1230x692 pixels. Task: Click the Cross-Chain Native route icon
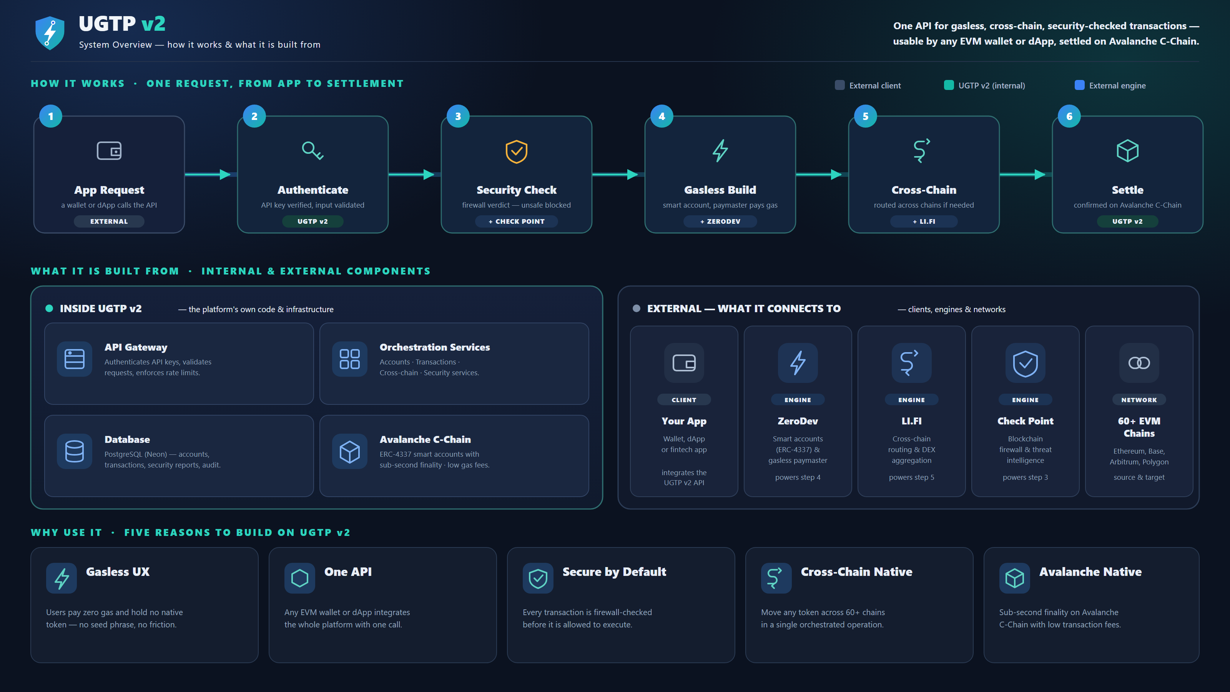[x=776, y=578]
